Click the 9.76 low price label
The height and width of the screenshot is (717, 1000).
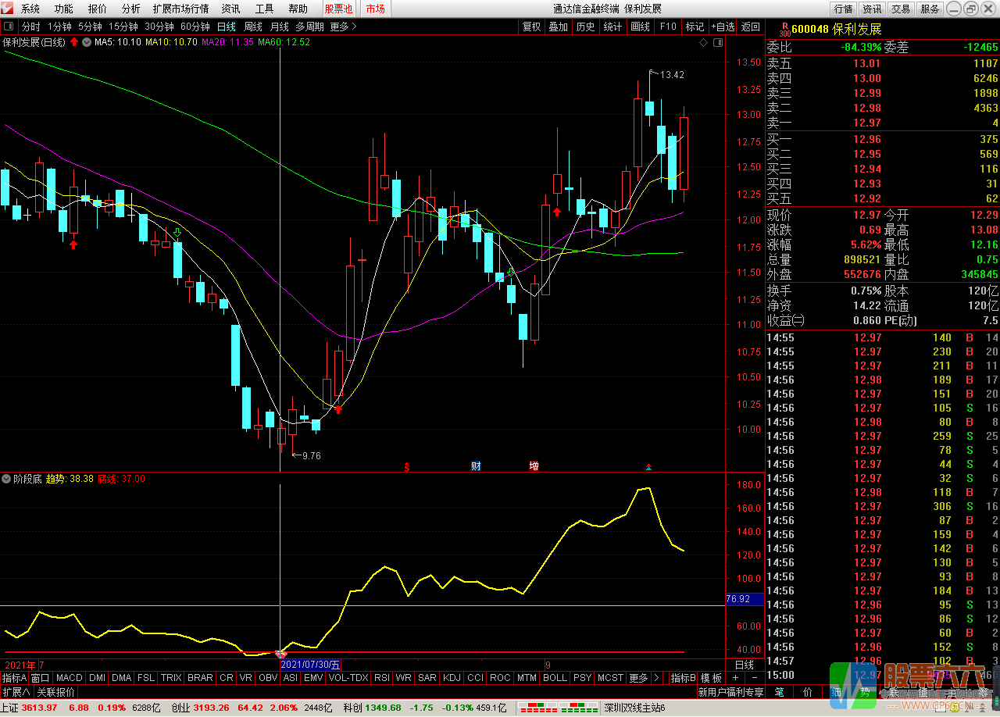[311, 455]
